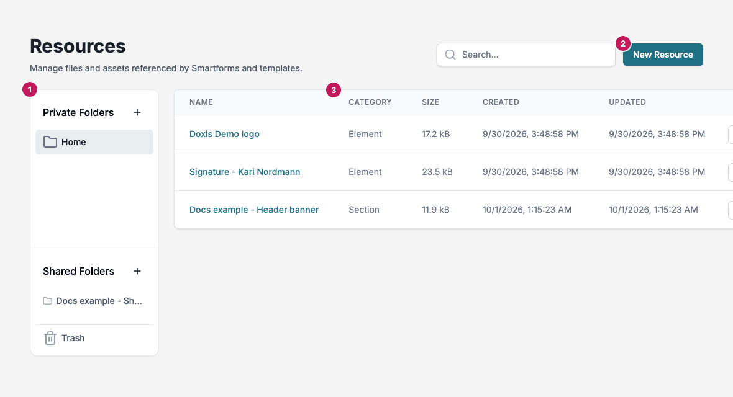
Task: Click the SIZE column header
Action: (x=430, y=102)
